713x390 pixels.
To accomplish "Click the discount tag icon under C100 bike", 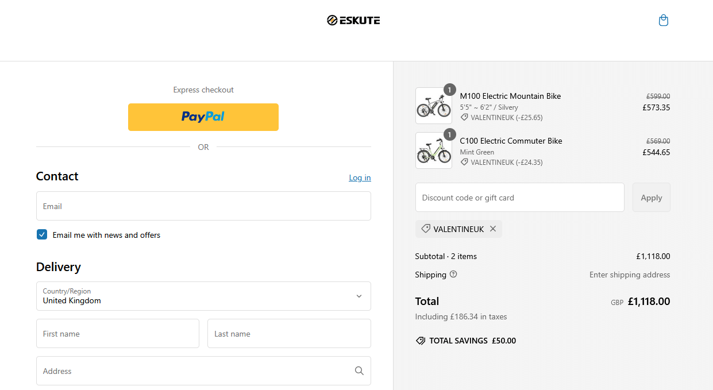I will point(464,162).
